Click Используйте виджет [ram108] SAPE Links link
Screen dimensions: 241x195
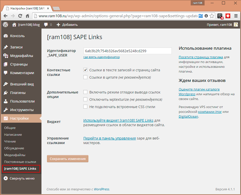click(118, 120)
